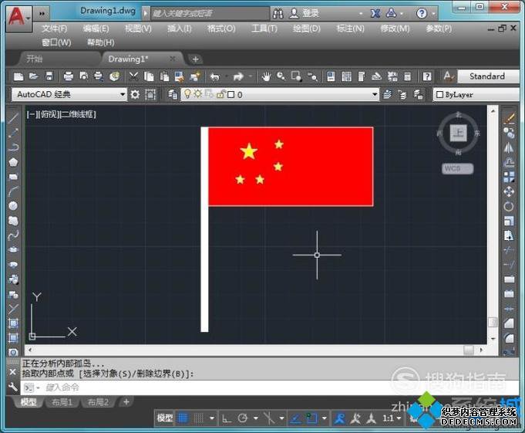Click the WCS button under ViewCube
The width and height of the screenshot is (525, 433).
(x=458, y=168)
